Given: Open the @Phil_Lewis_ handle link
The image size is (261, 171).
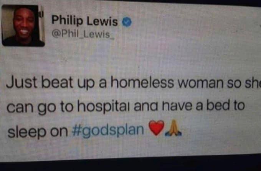Looking at the screenshot, I should 83,34.
